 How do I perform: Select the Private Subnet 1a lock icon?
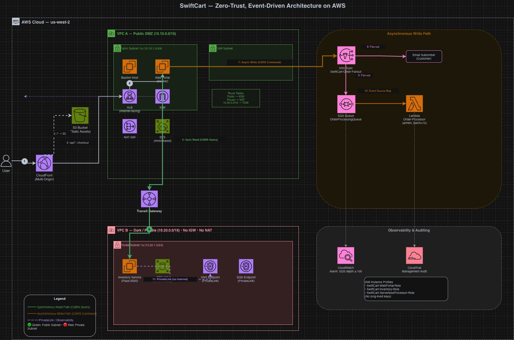(x=117, y=245)
